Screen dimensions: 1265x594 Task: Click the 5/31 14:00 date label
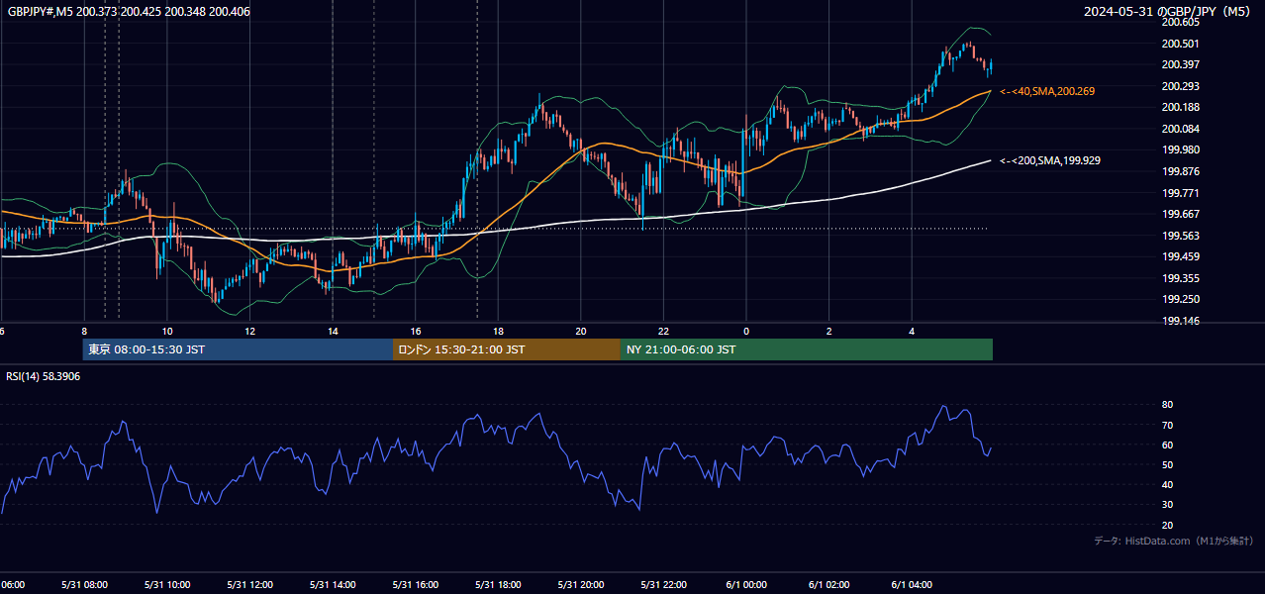click(333, 584)
